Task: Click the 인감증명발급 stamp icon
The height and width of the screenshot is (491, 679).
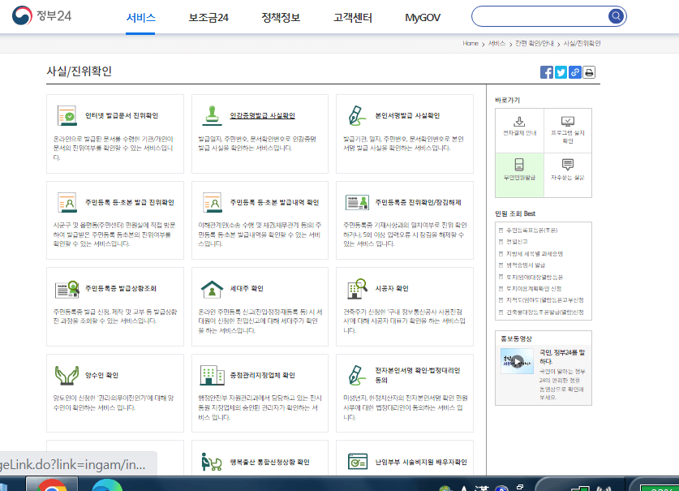Action: pos(212,116)
